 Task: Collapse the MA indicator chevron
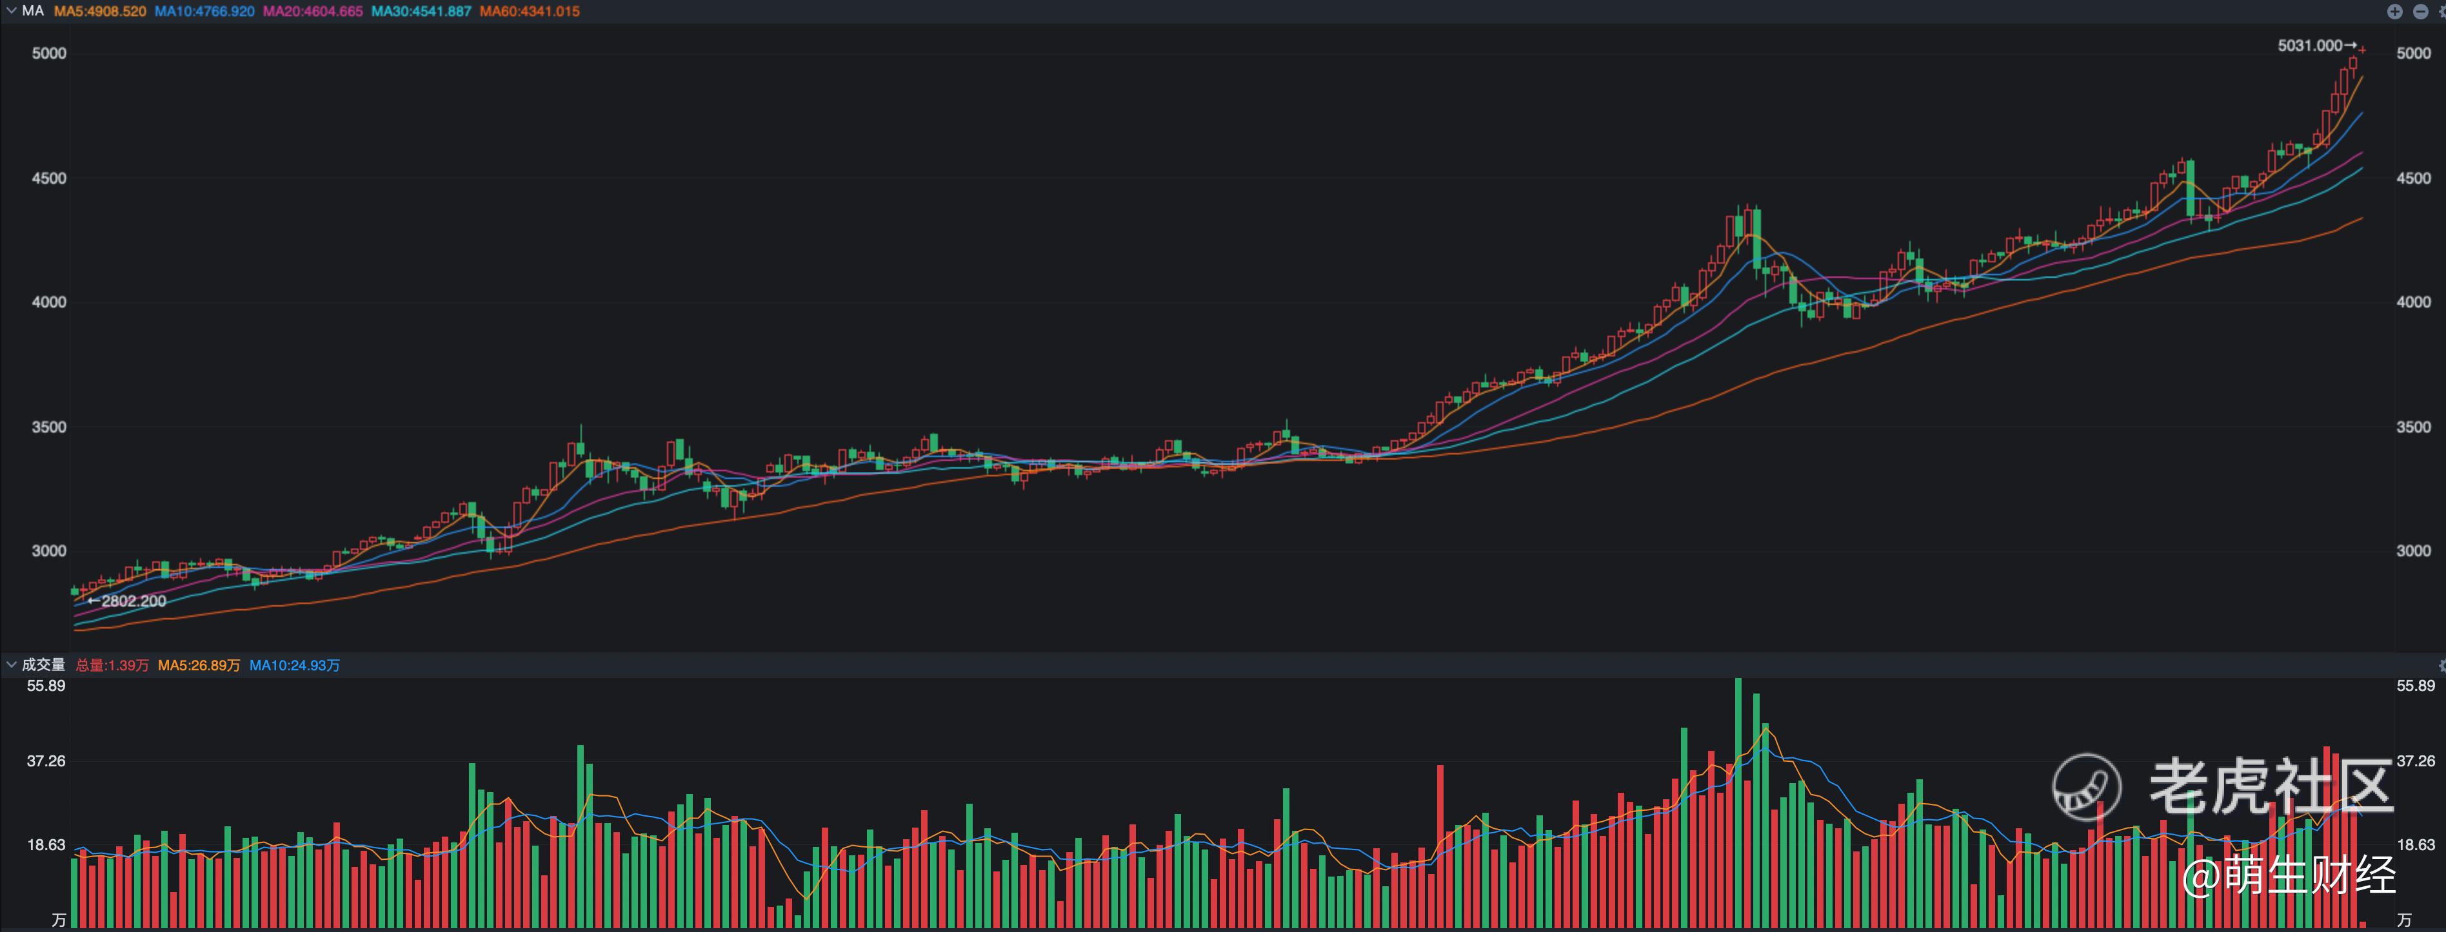(x=12, y=12)
